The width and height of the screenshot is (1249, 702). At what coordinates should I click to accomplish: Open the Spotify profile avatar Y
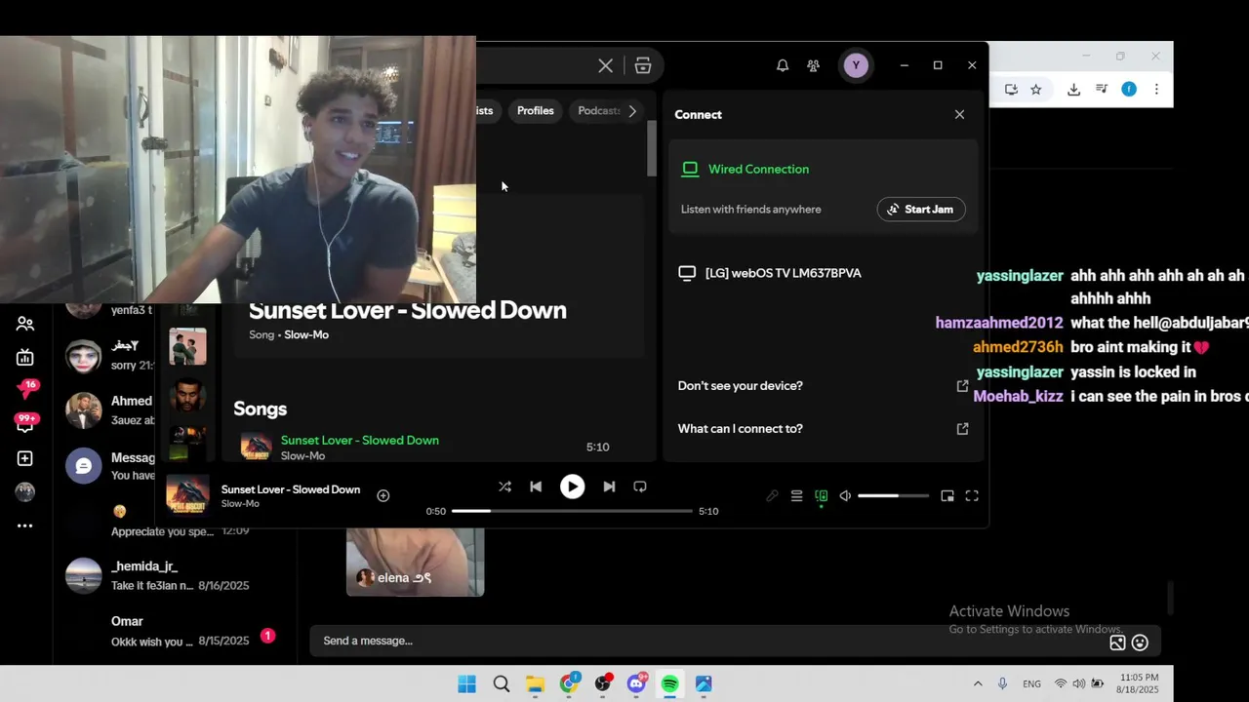point(856,65)
